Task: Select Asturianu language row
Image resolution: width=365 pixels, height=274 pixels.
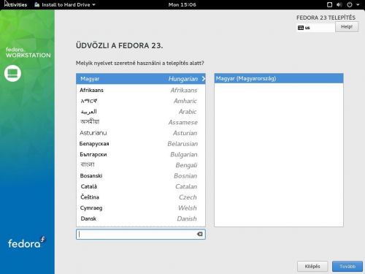Action: [141, 133]
